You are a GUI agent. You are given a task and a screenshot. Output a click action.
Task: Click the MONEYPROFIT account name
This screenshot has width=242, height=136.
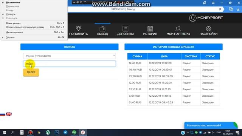210,18
